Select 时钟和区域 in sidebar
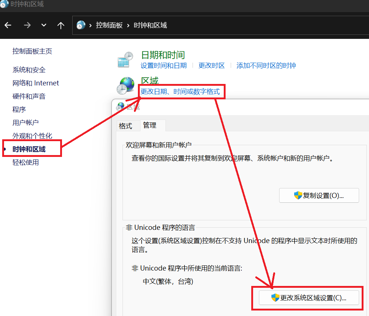The width and height of the screenshot is (369, 316). (29, 149)
